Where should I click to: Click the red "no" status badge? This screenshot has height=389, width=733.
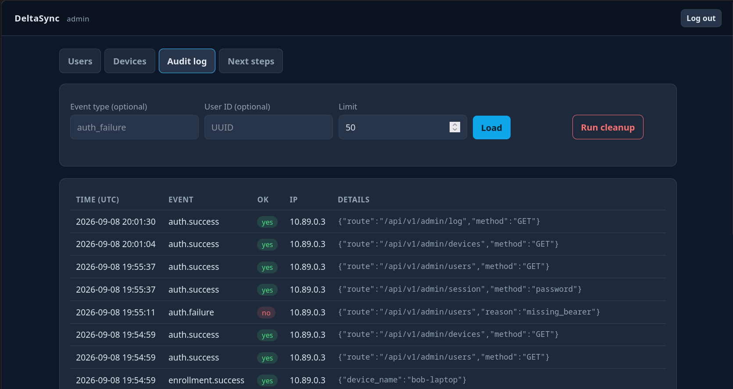pos(266,312)
